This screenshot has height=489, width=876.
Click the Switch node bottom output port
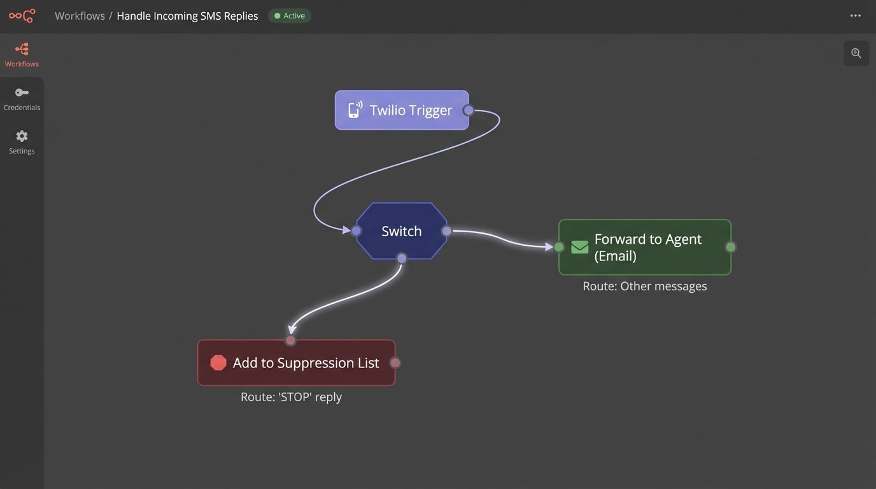click(402, 258)
